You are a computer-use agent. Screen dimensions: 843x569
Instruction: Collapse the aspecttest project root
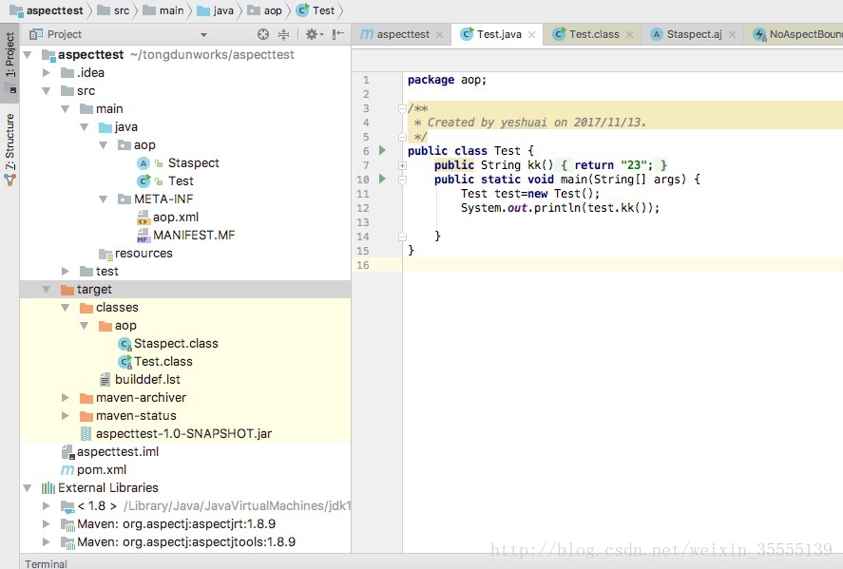28,55
